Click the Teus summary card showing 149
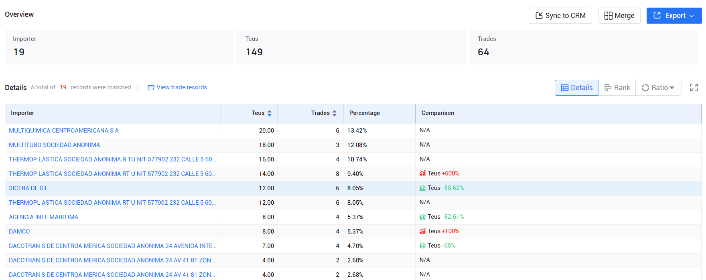Image resolution: width=706 pixels, height=280 pixels. 351,47
